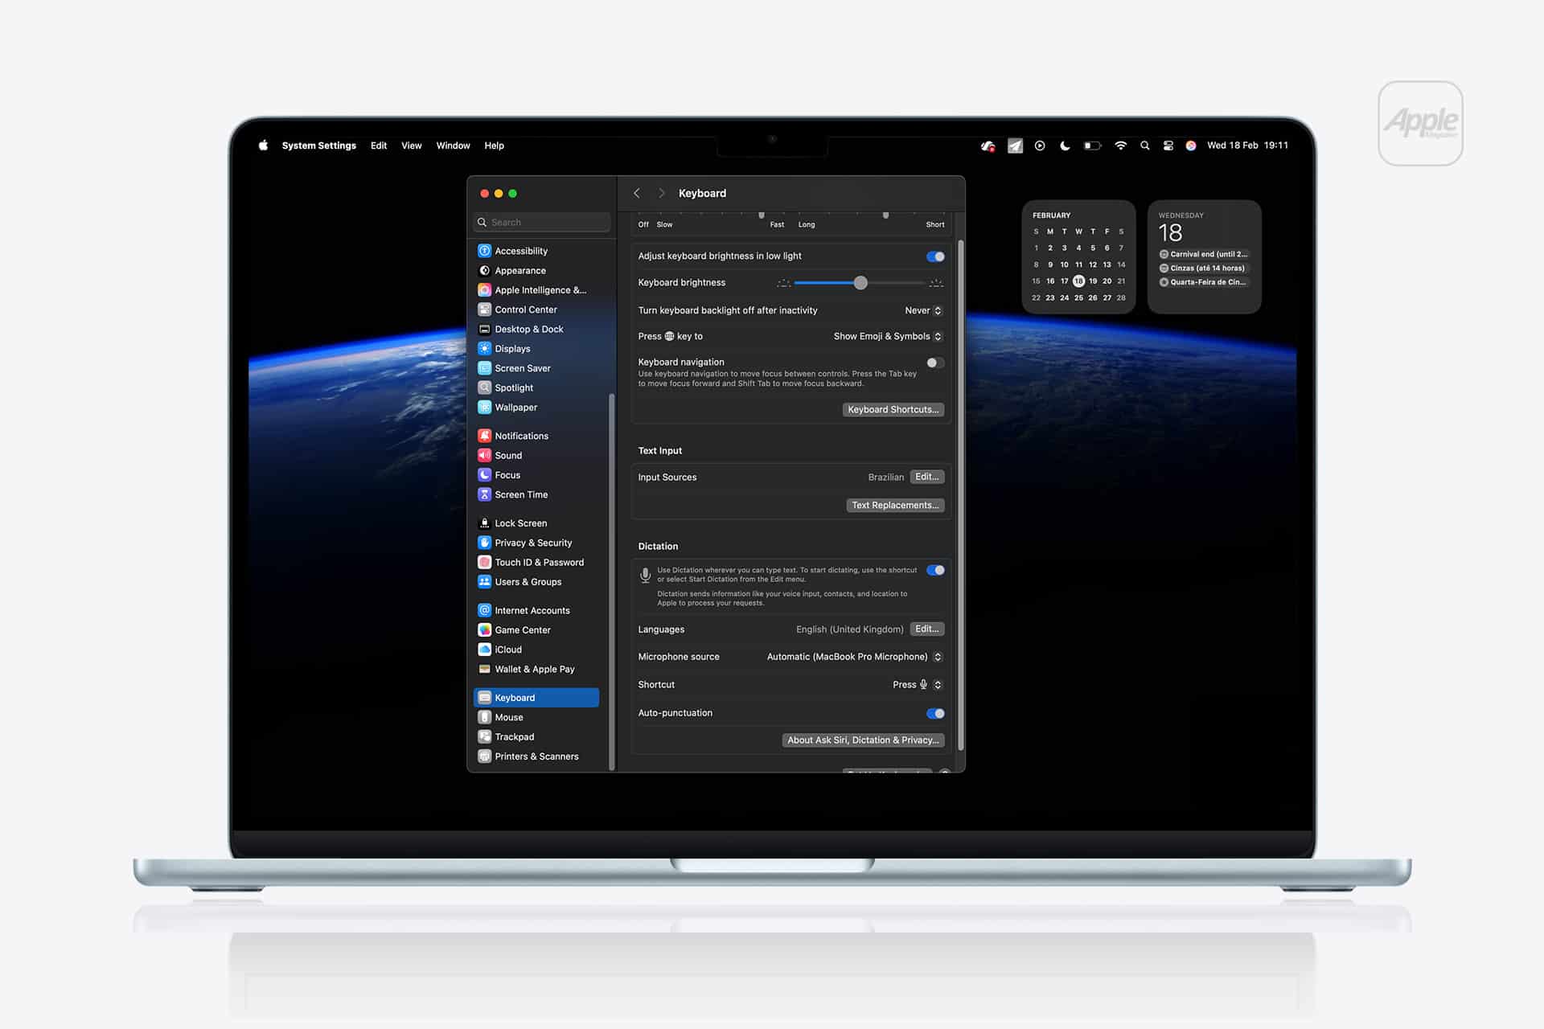Turn off the Dictation switch
This screenshot has width=1544, height=1029.
pyautogui.click(x=935, y=570)
